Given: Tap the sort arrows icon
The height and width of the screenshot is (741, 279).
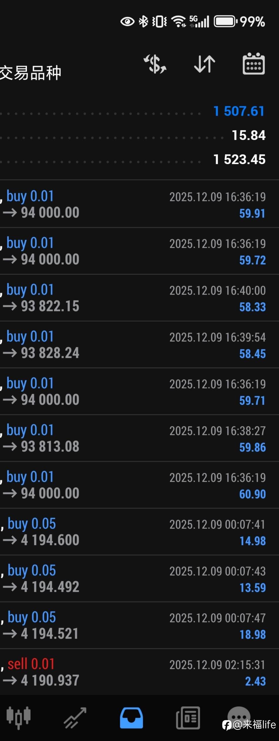Looking at the screenshot, I should click(x=205, y=64).
